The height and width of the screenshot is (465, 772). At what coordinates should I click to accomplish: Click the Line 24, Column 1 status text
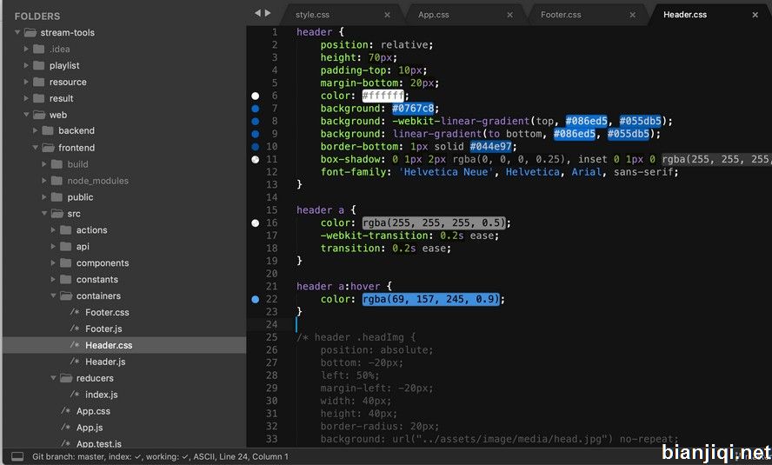(x=254, y=456)
